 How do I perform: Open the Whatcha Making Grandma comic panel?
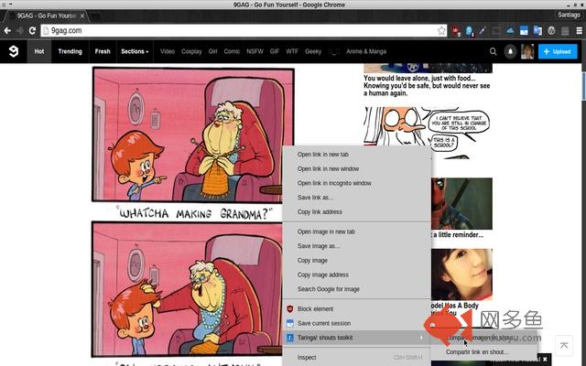193,135
